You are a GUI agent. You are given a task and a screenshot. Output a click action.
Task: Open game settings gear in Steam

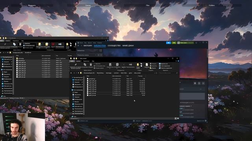coord(195,83)
